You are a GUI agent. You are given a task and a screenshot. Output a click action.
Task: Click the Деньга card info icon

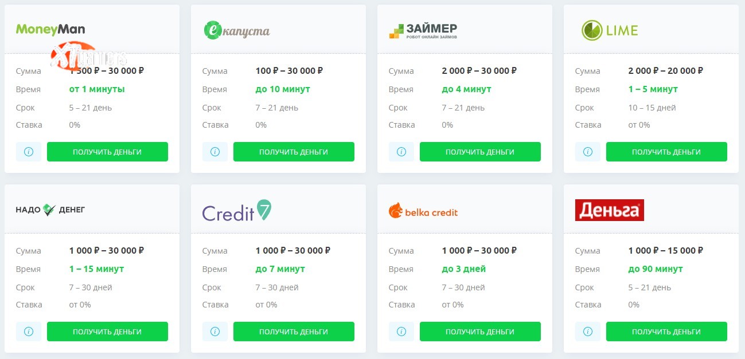pos(588,332)
